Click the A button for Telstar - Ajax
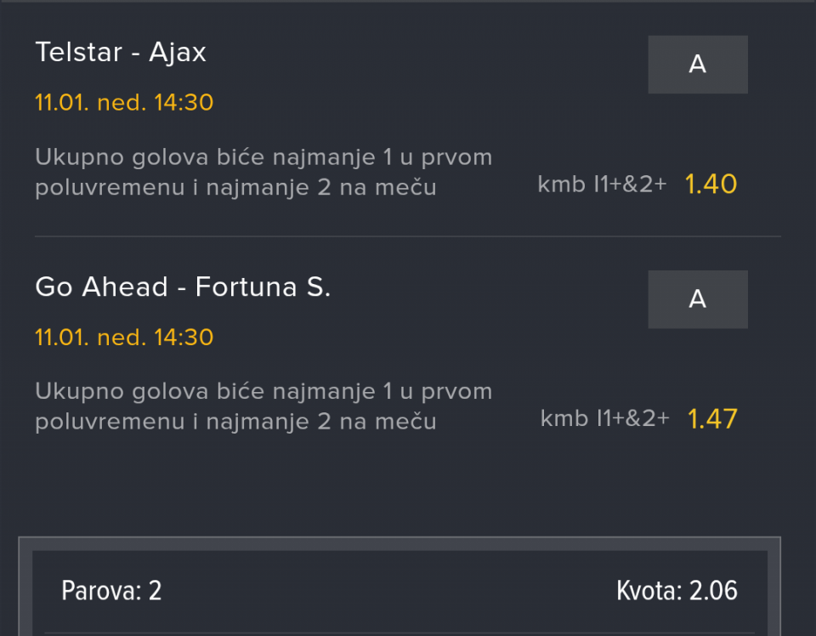This screenshot has width=816, height=636. 697,65
